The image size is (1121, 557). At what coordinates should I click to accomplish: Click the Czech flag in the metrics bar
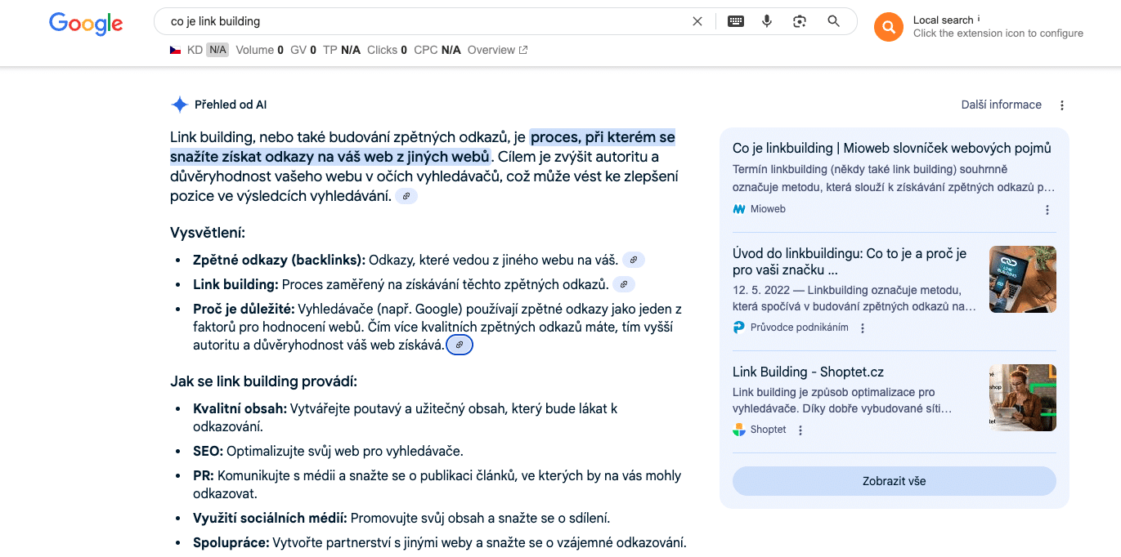[176, 49]
